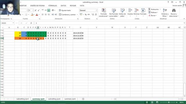Switch to Normal view in status bar

tap(147, 102)
